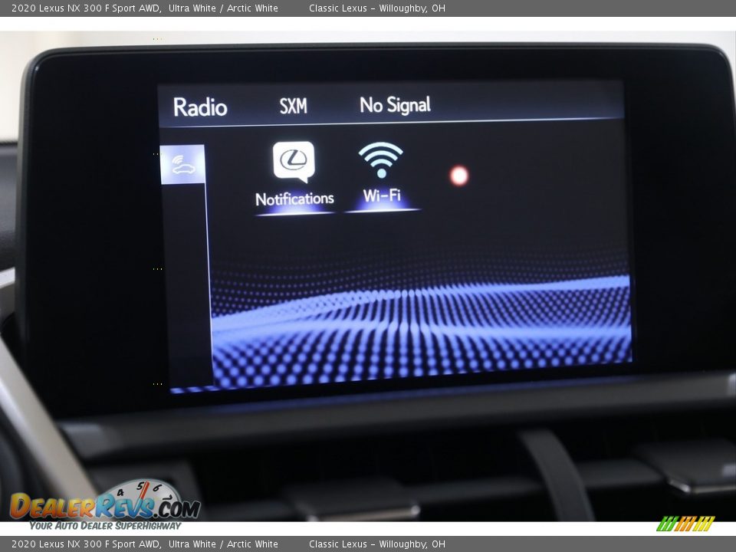Toggle Wi-Fi connectivity on
Screen dimensions: 736x552
coord(383,172)
